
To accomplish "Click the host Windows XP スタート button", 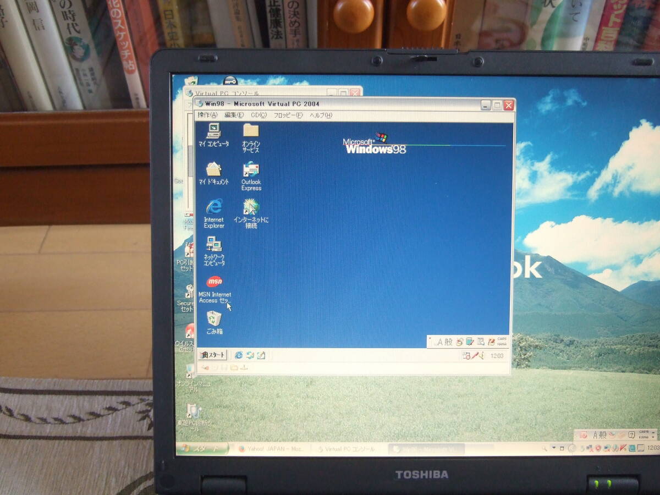I will click(x=202, y=448).
